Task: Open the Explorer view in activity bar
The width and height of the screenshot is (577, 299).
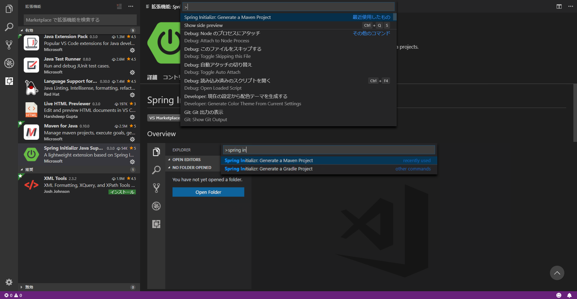Action: (9, 9)
